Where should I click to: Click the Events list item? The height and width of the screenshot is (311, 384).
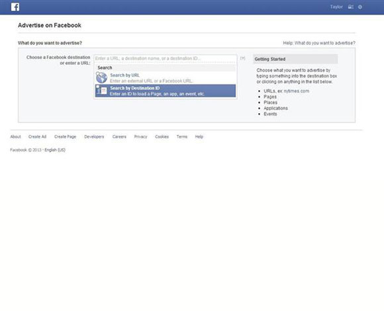[x=270, y=114]
